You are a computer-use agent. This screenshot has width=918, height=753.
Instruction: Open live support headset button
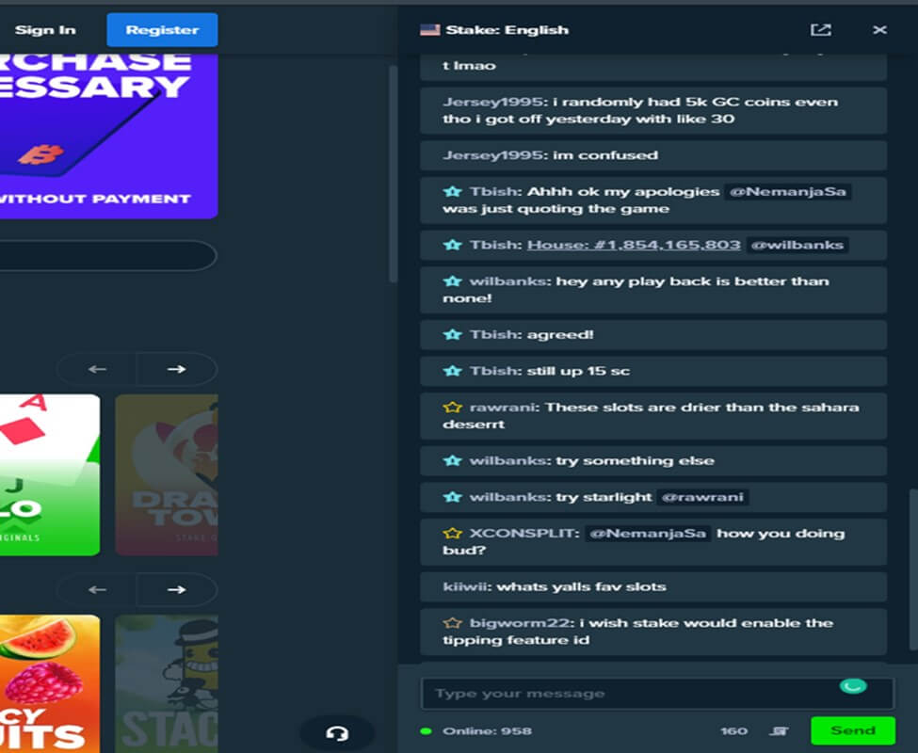pyautogui.click(x=337, y=733)
